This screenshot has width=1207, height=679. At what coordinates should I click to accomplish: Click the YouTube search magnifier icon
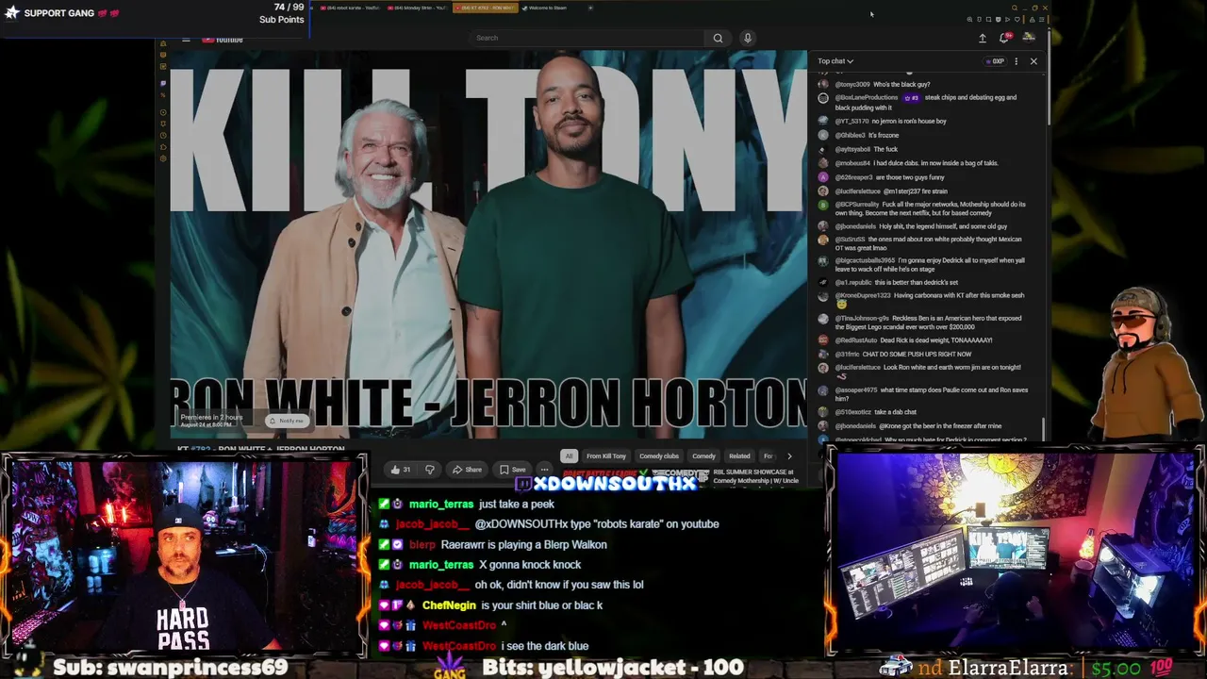pos(718,38)
